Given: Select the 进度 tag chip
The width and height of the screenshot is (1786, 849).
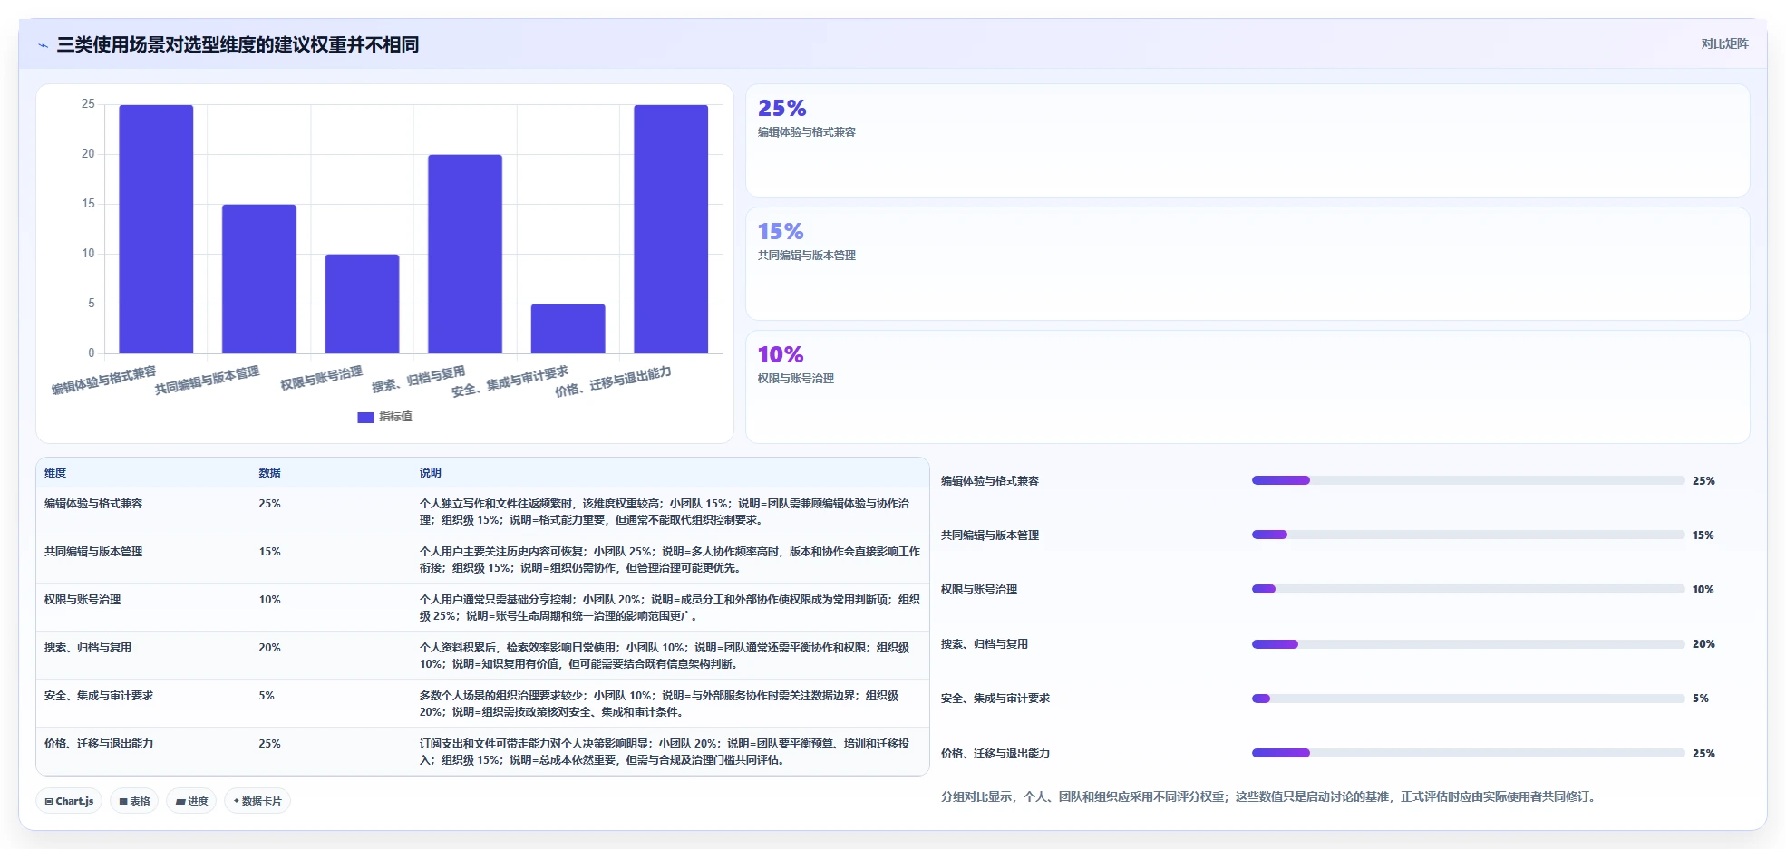Looking at the screenshot, I should click(191, 801).
